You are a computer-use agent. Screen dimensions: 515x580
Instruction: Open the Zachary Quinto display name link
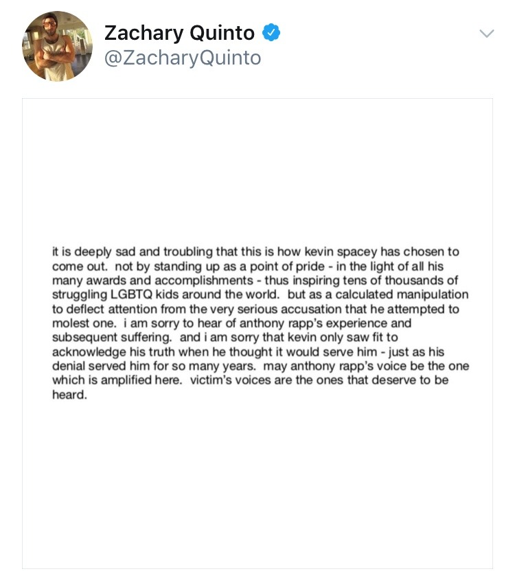coord(179,33)
